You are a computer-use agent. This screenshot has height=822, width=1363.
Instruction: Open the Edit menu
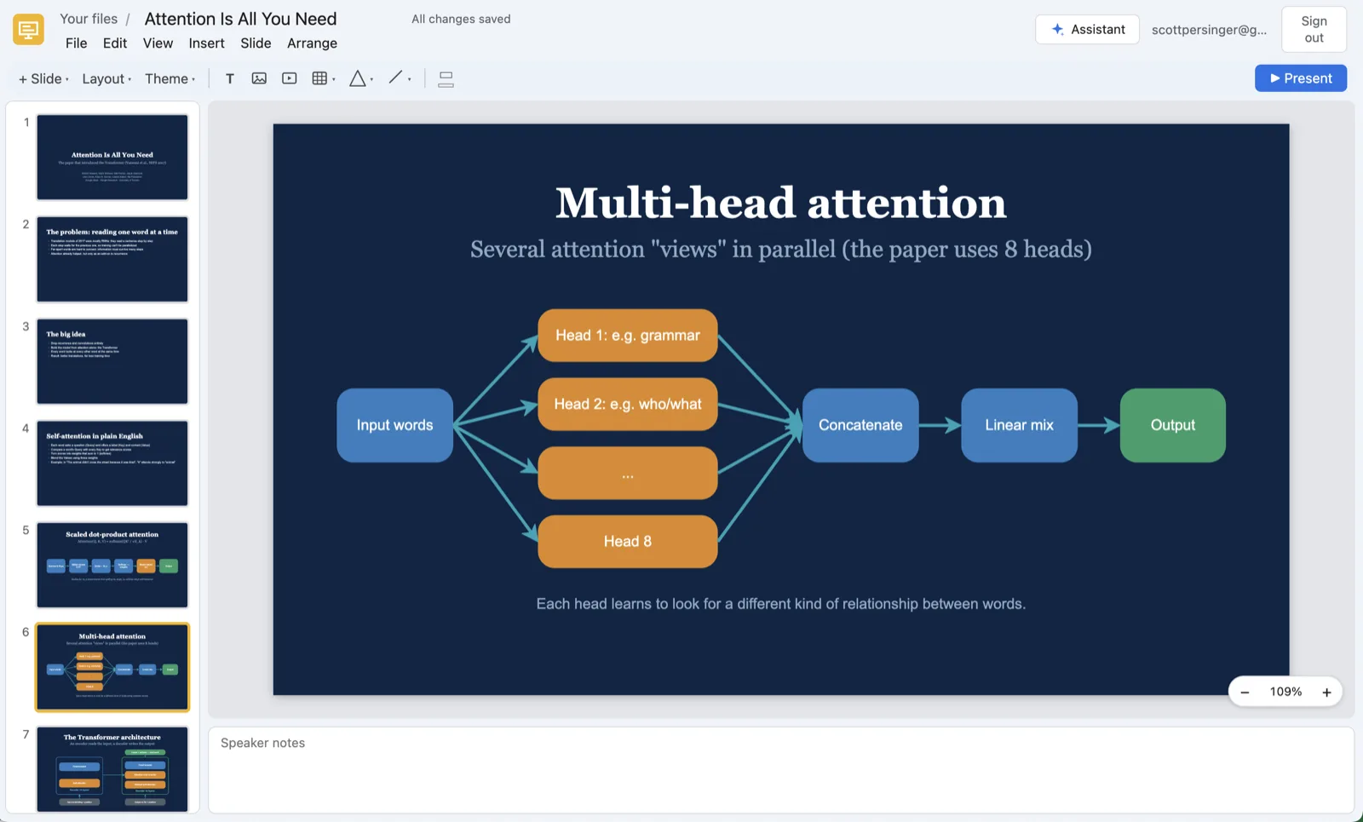[115, 43]
